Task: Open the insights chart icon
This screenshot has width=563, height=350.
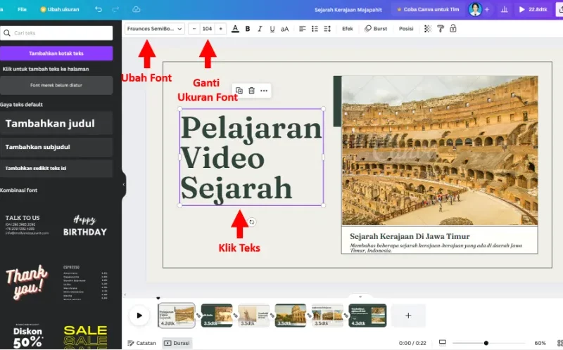Action: [x=504, y=10]
